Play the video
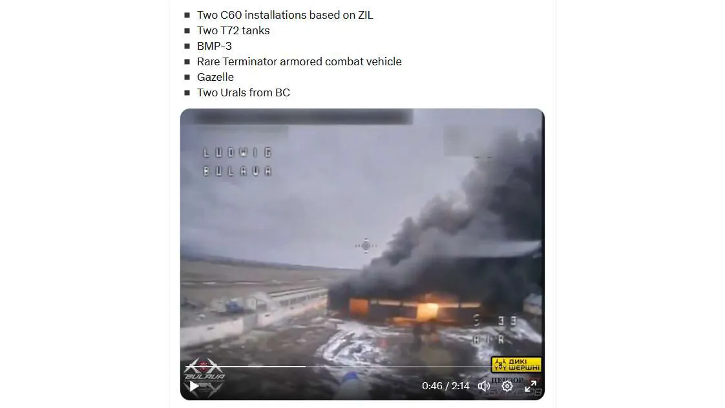725x408 pixels. [x=194, y=386]
